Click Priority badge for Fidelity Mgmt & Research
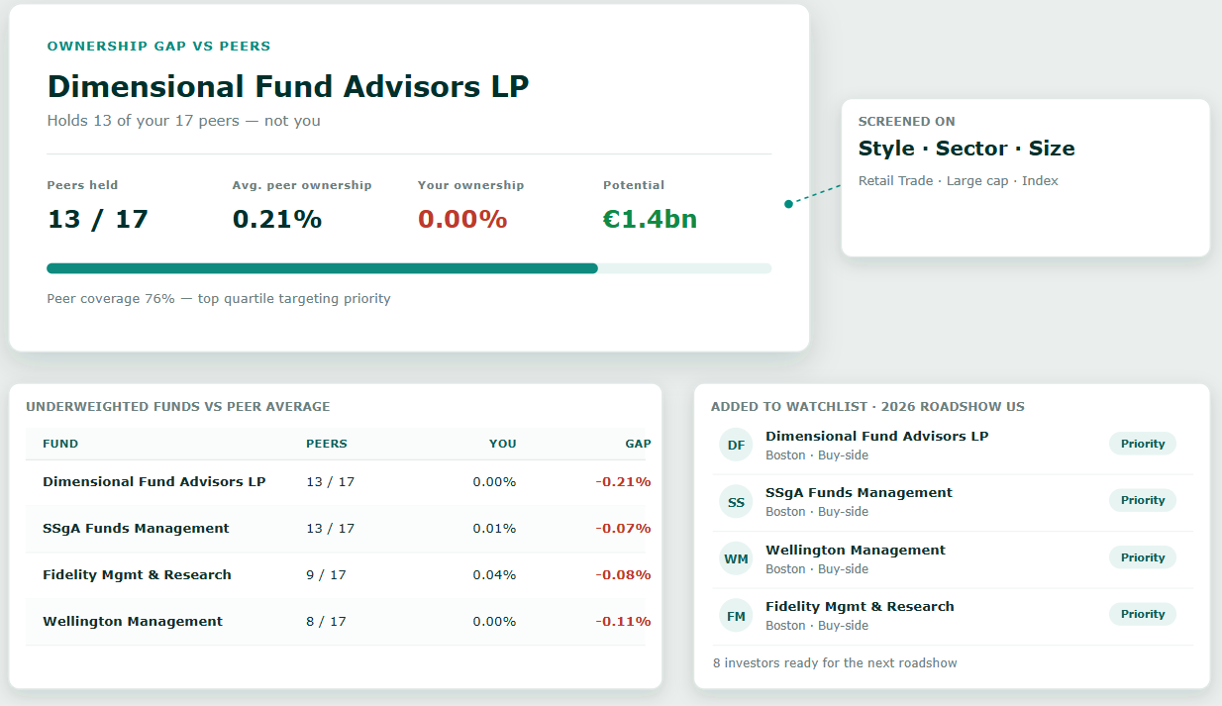Image resolution: width=1222 pixels, height=706 pixels. click(1143, 614)
